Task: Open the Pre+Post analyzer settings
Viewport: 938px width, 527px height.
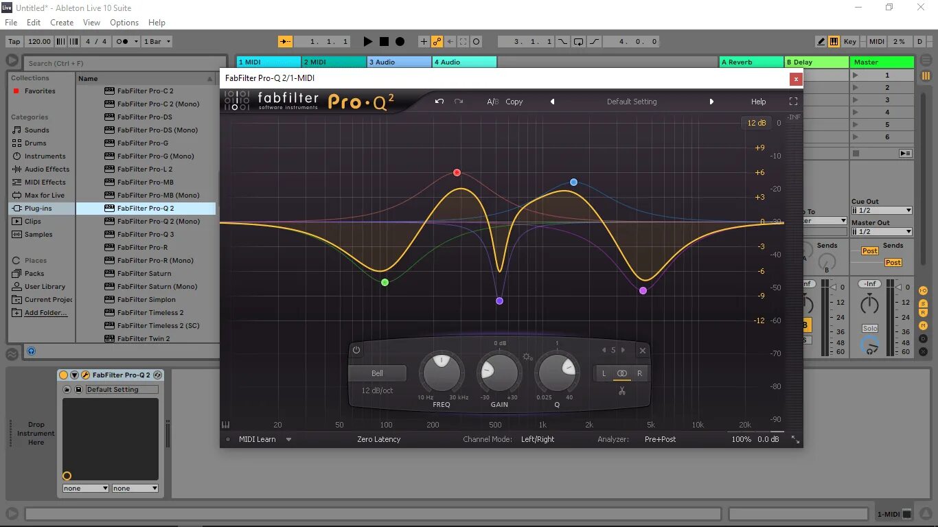Action: click(660, 439)
